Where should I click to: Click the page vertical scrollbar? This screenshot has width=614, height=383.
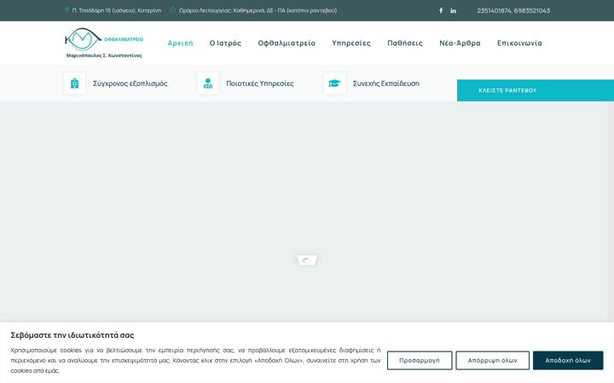(x=611, y=211)
